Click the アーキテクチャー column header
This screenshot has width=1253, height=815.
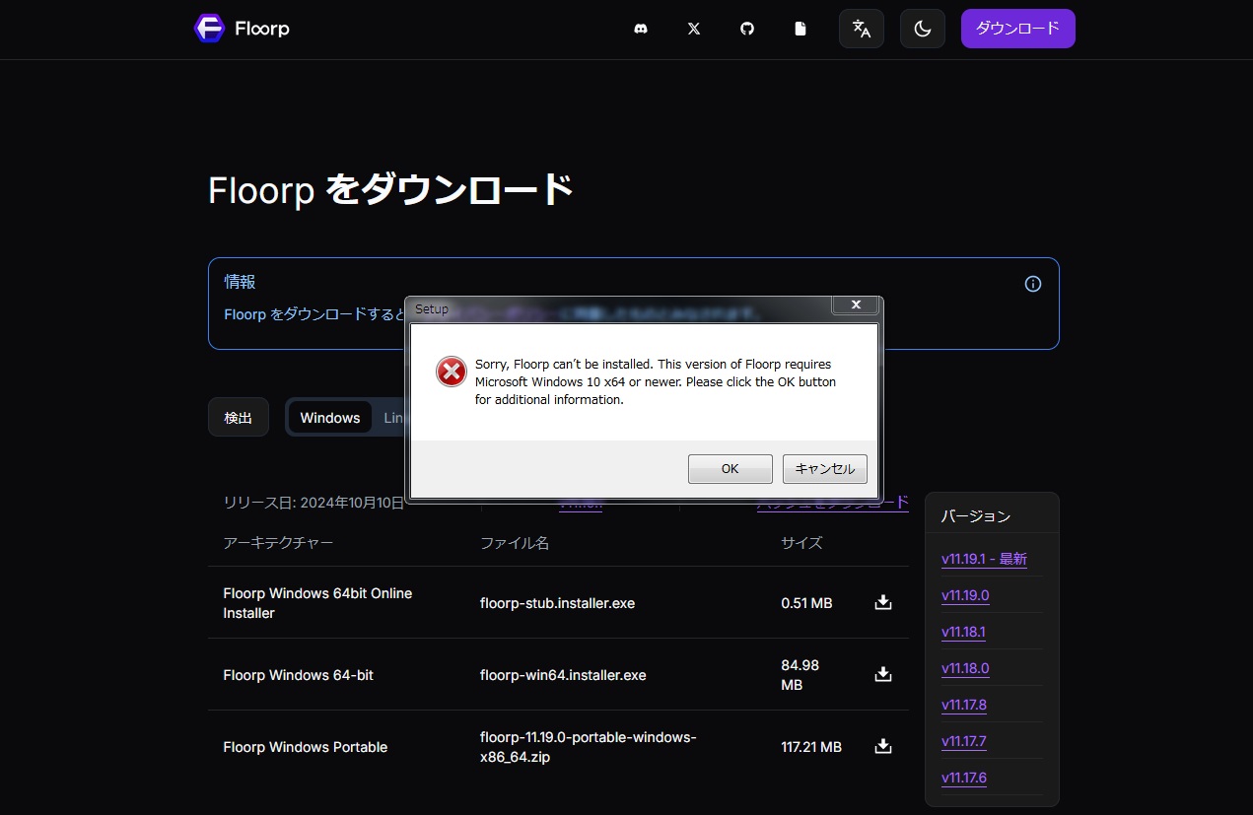click(x=278, y=543)
